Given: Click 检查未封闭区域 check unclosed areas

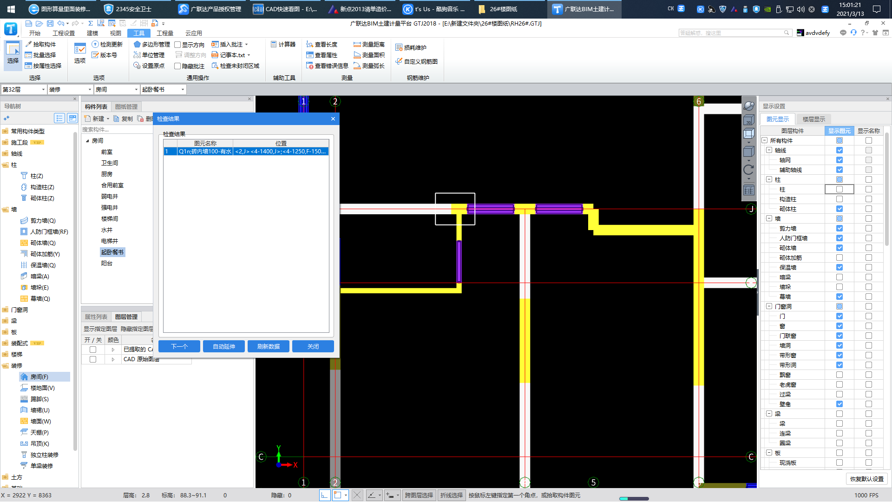Looking at the screenshot, I should click(x=236, y=66).
